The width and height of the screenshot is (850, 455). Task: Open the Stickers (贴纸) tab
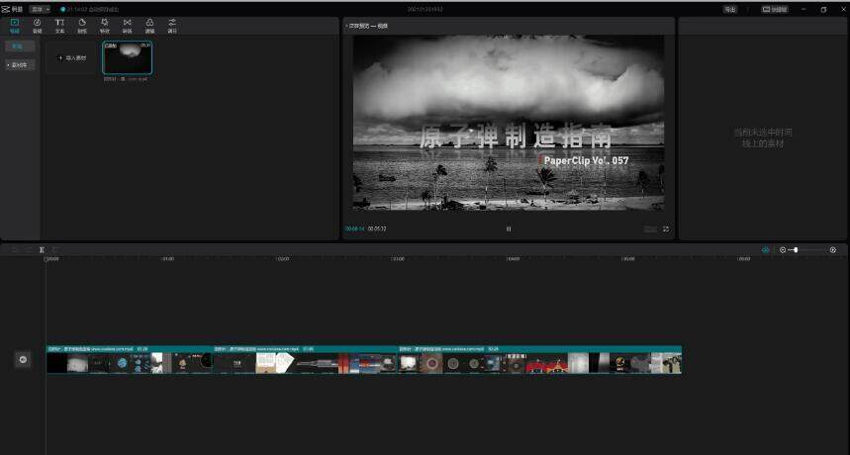[82, 26]
